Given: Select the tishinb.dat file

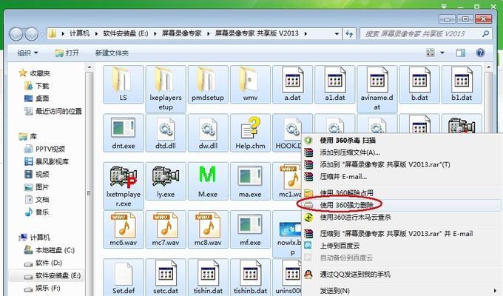Looking at the screenshot, I should tap(250, 277).
